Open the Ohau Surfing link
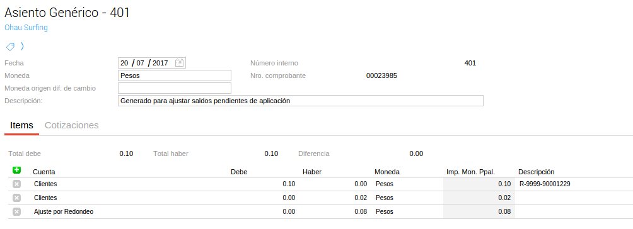This screenshot has height=229, width=633. coord(26,28)
